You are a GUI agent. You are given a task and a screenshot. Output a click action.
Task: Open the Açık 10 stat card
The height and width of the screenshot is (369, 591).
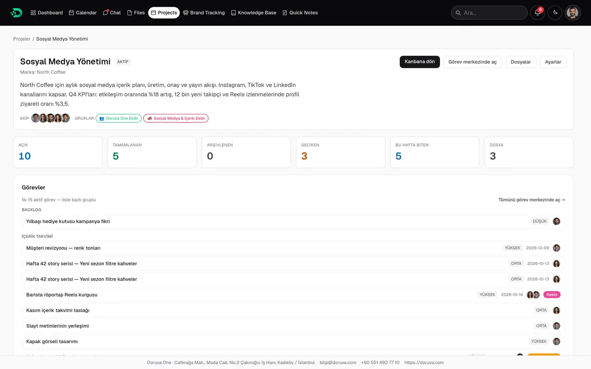(x=58, y=152)
